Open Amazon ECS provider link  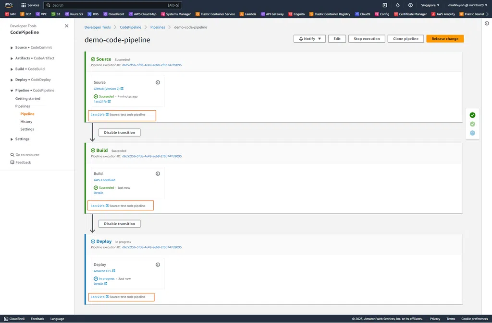104,271
